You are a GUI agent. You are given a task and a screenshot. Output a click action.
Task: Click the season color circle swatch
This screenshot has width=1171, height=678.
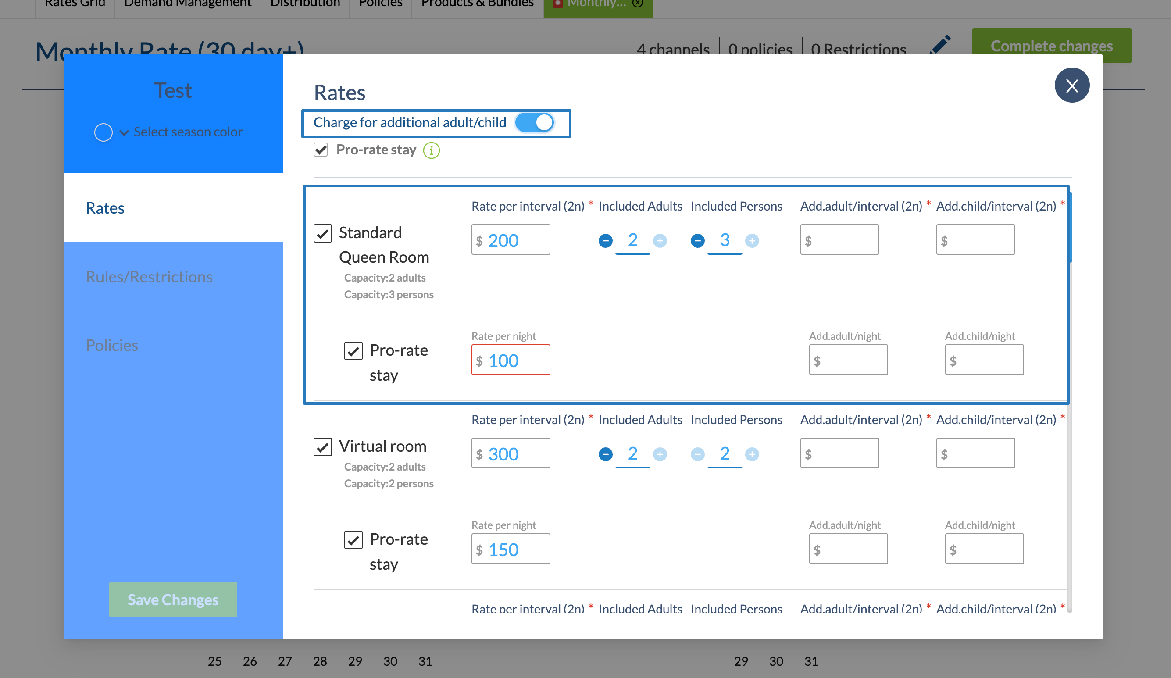point(103,132)
